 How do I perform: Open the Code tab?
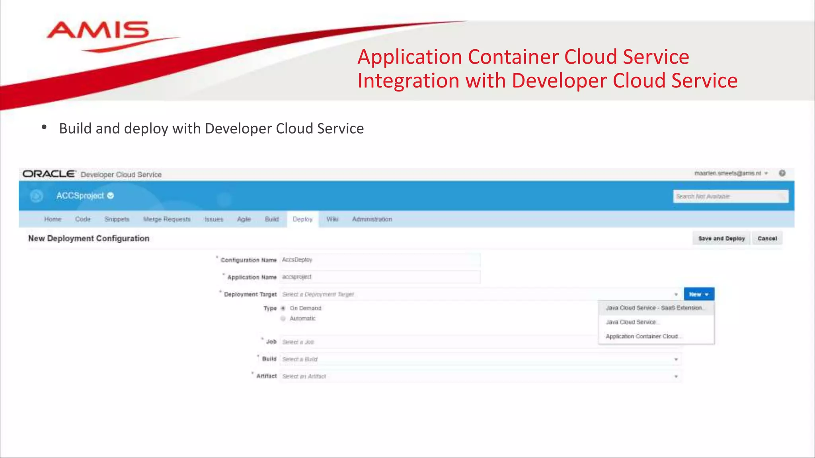point(83,219)
